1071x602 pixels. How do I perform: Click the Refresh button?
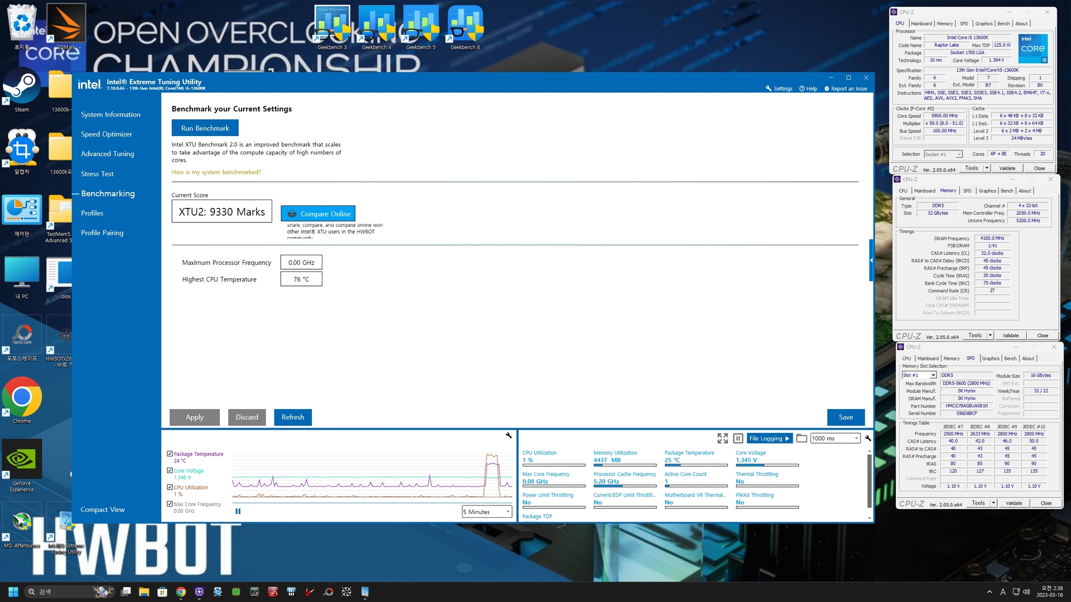(x=293, y=417)
